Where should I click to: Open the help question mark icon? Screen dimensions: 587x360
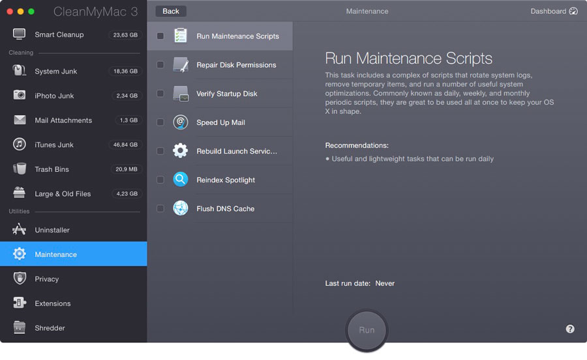pos(570,329)
